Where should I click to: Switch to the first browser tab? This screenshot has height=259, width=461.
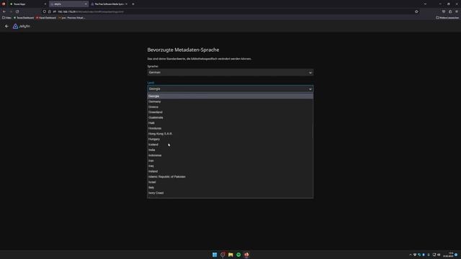tap(28, 4)
